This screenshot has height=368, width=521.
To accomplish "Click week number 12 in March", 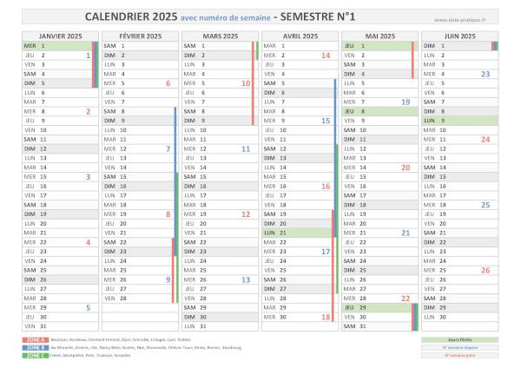I will [x=246, y=214].
